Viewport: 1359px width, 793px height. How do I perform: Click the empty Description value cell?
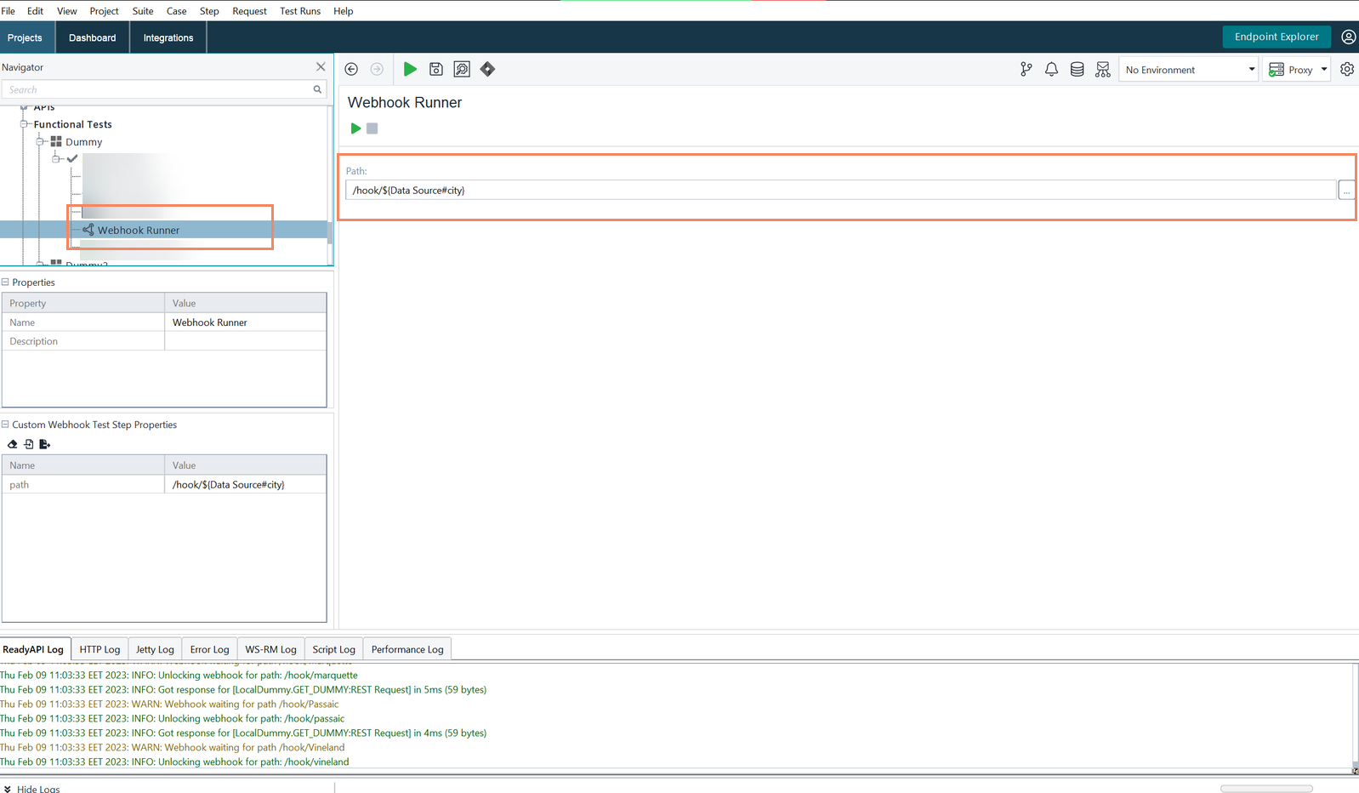point(245,341)
